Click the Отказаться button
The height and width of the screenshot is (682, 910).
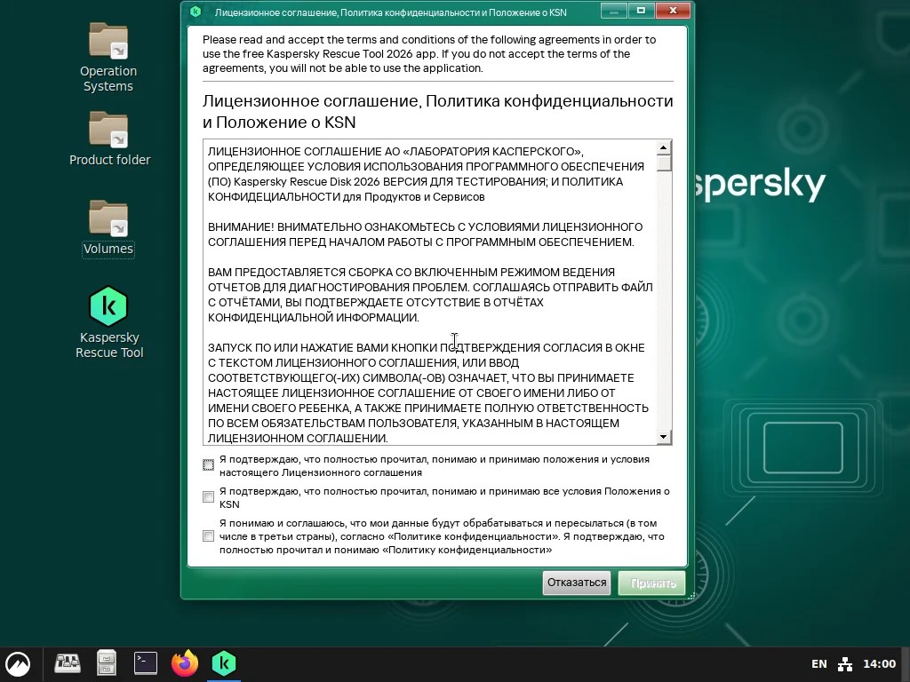coord(576,583)
